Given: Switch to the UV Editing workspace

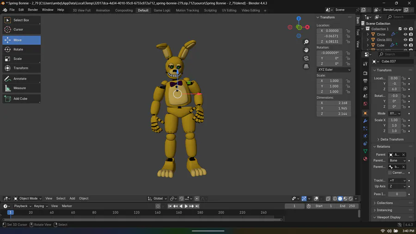Looking at the screenshot, I should point(229,10).
